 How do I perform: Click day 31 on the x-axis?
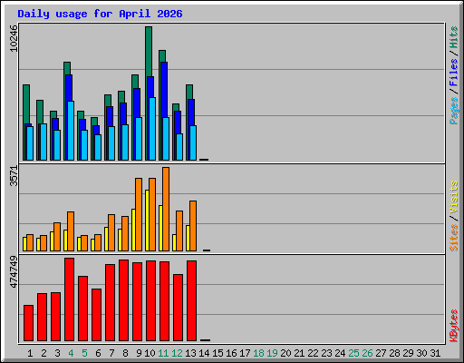(x=435, y=353)
